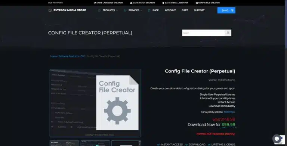287x146 pixels.
Task: Open the main Config File Creator product image
Action: [95, 103]
